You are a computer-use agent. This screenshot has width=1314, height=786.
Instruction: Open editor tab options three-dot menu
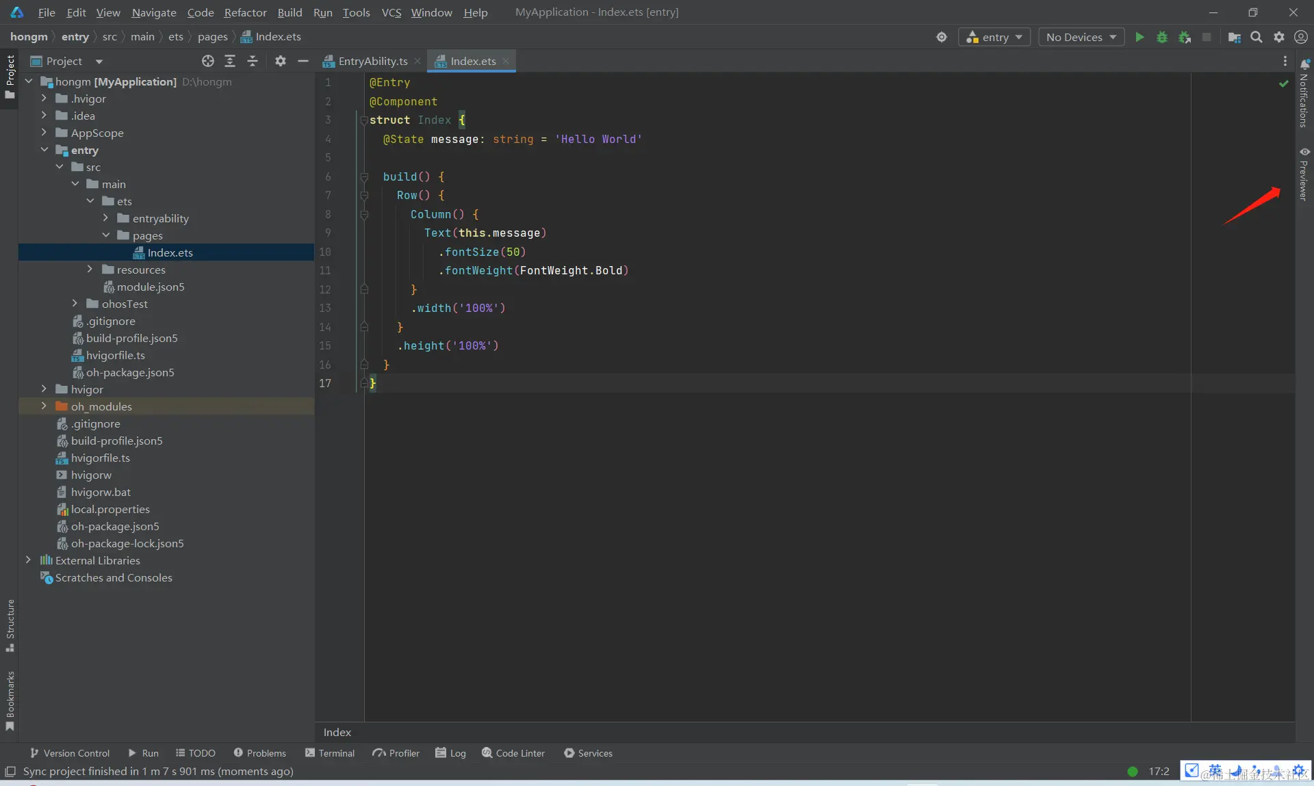pos(1285,61)
